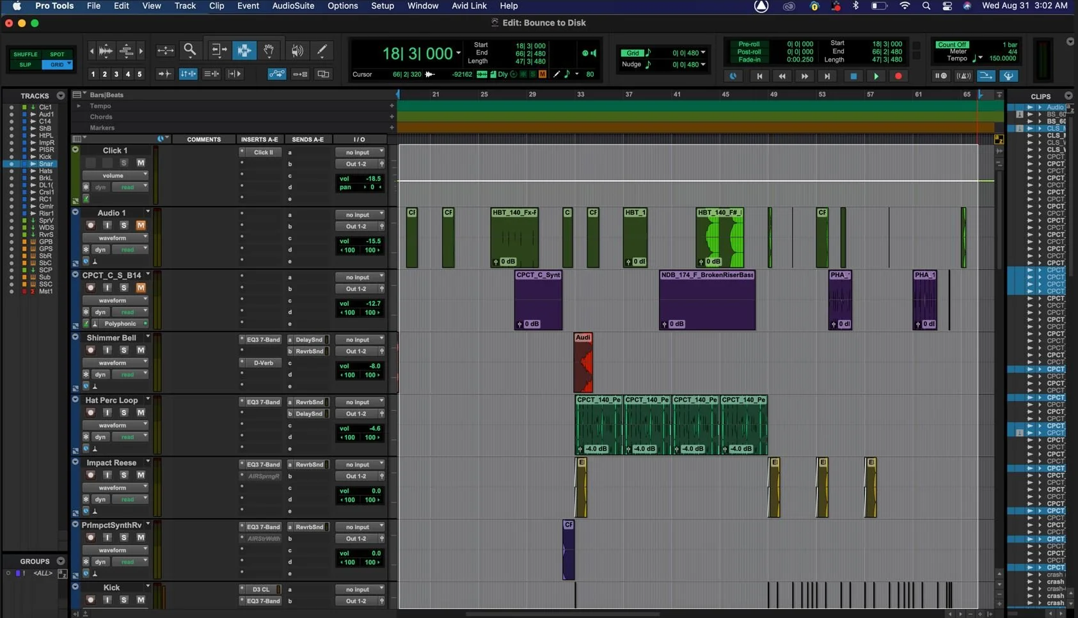Record-enable the Audio 1 track

pos(90,225)
